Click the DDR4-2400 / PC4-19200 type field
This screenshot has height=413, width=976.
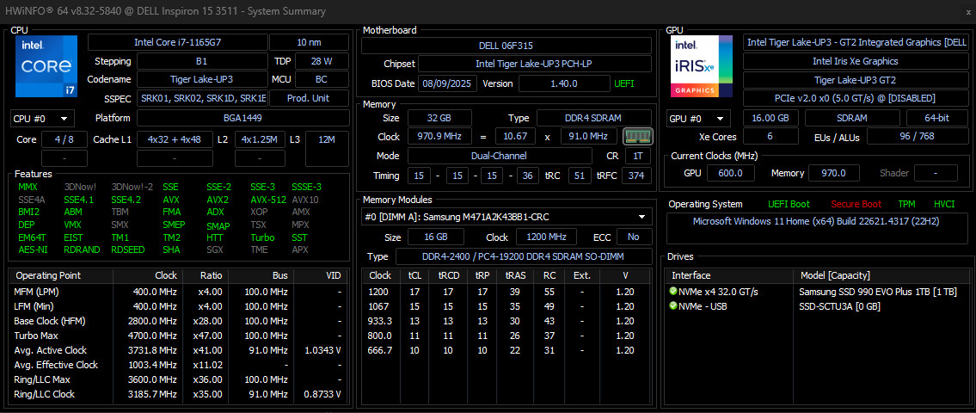[x=524, y=256]
